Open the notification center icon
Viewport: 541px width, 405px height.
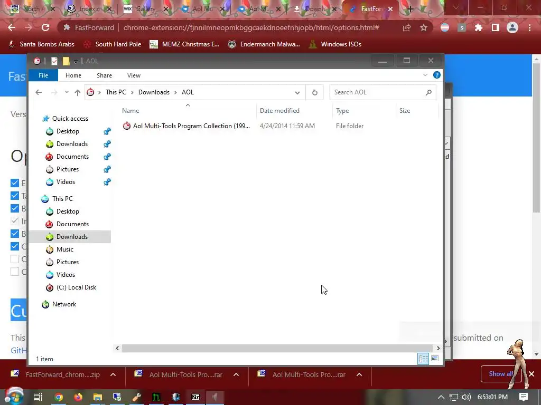pos(524,397)
